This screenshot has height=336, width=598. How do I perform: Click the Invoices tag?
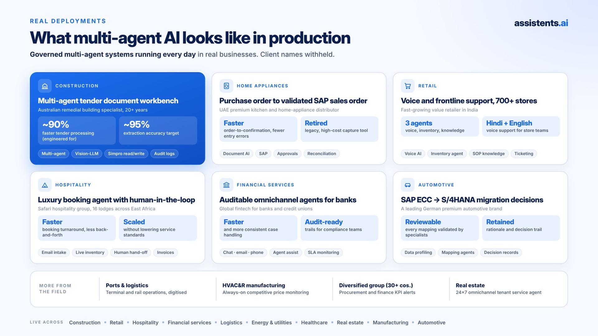[165, 253]
